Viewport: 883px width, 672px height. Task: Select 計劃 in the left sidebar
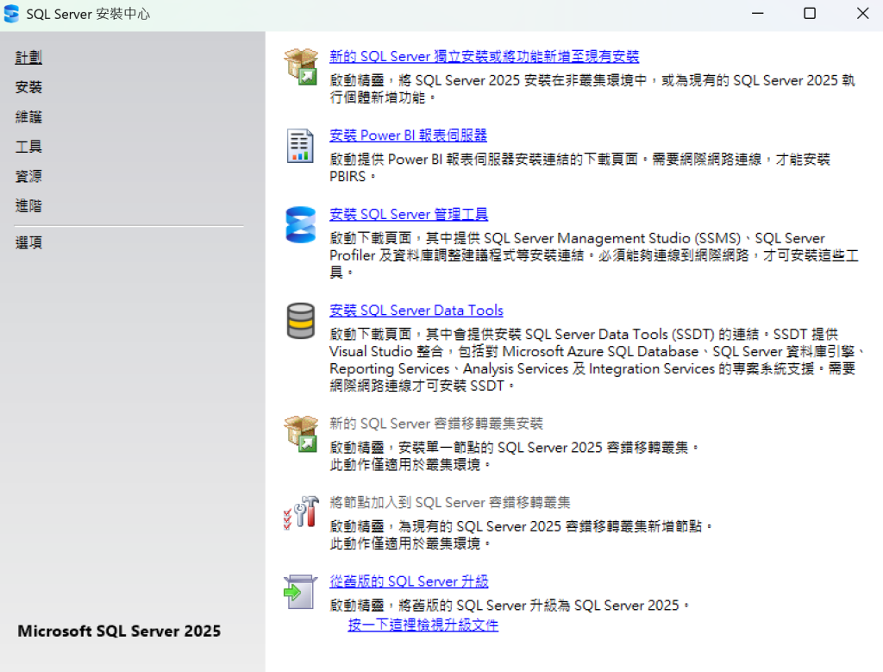tap(28, 58)
